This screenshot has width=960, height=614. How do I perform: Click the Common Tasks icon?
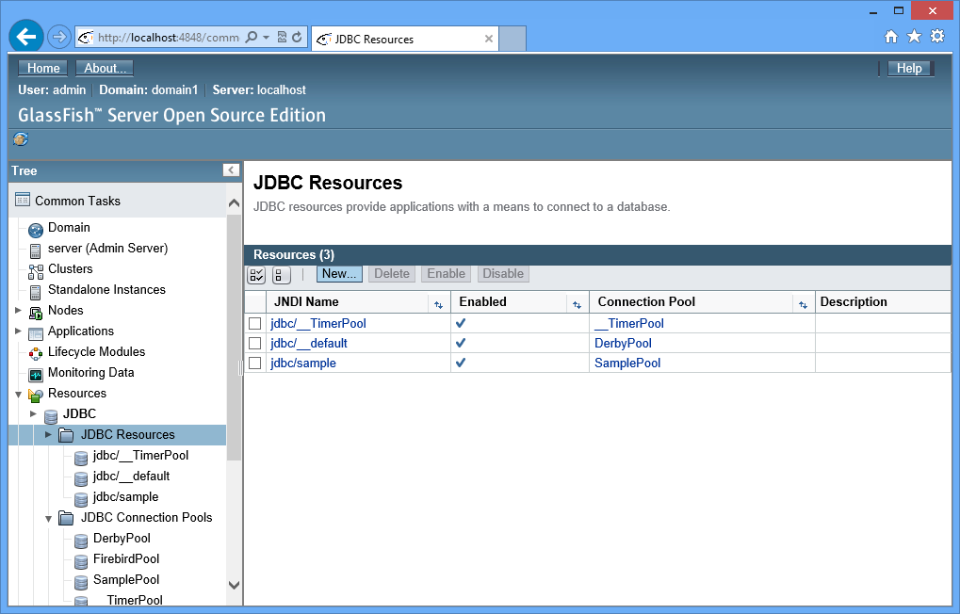(23, 200)
